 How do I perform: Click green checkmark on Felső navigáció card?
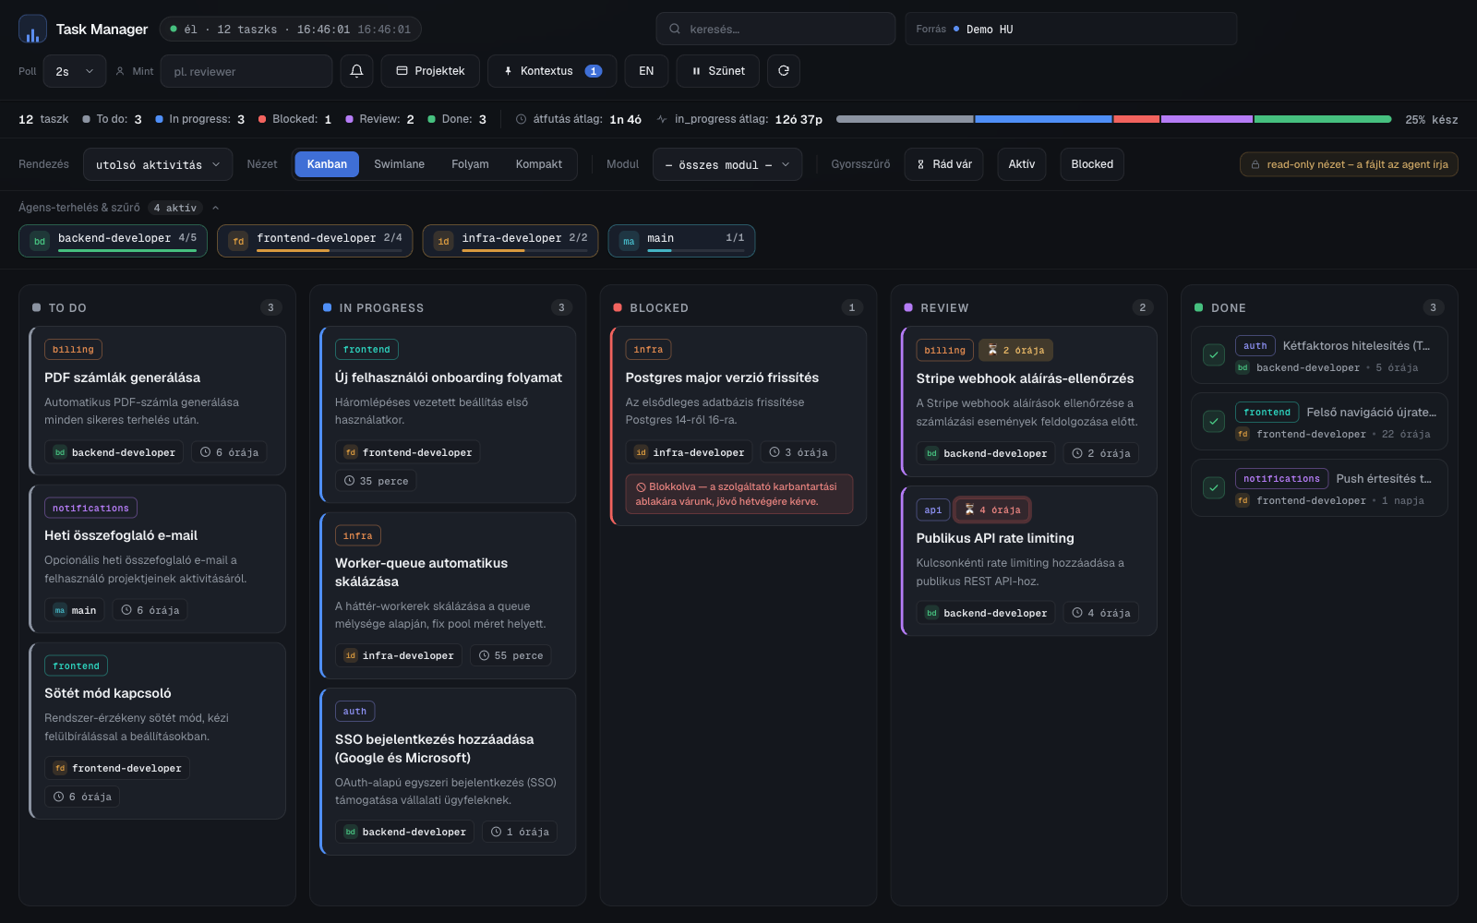(x=1214, y=421)
